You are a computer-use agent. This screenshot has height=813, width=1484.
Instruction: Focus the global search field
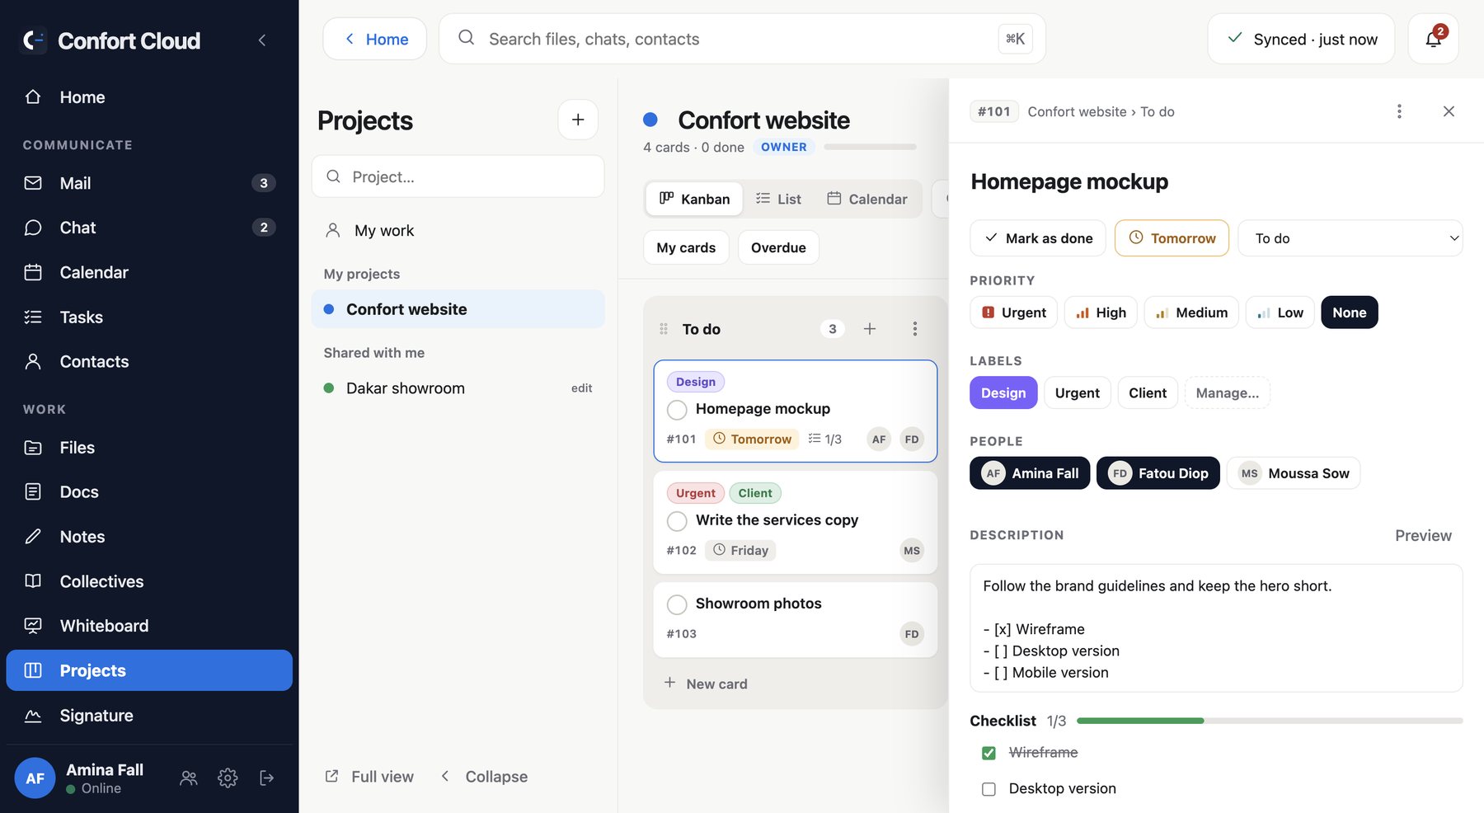tap(742, 39)
